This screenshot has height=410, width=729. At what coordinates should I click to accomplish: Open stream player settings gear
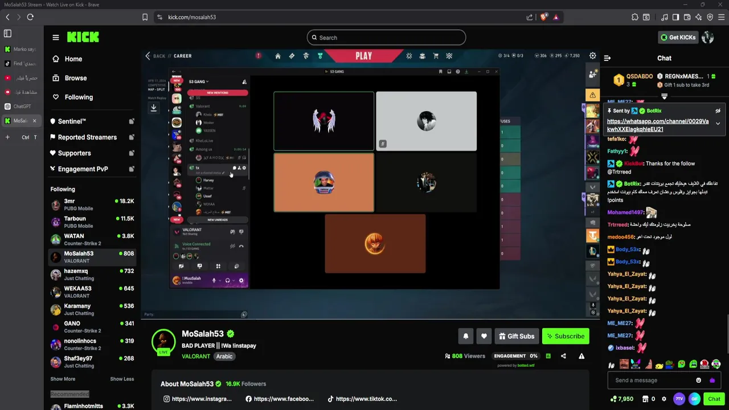pos(593,56)
